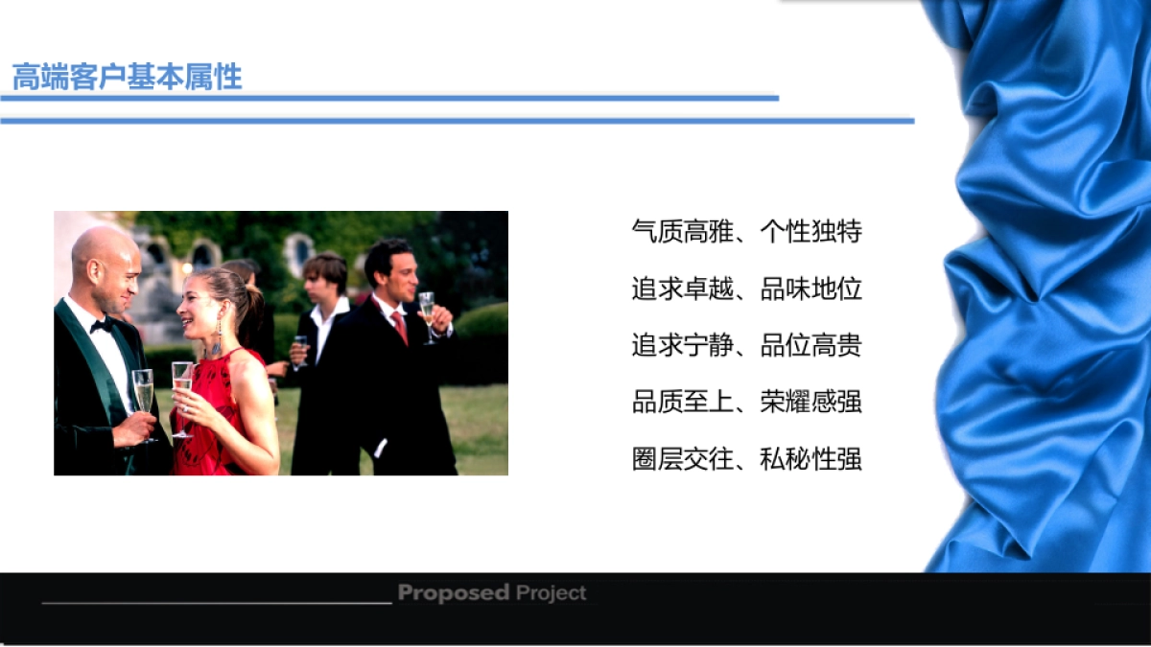Click the word Project in the footer

tap(551, 592)
